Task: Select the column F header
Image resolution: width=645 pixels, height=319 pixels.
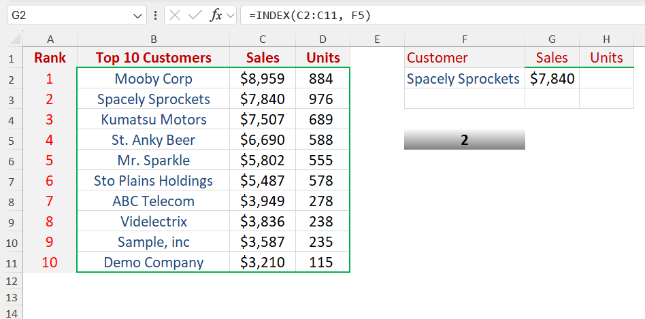Action: [464, 39]
